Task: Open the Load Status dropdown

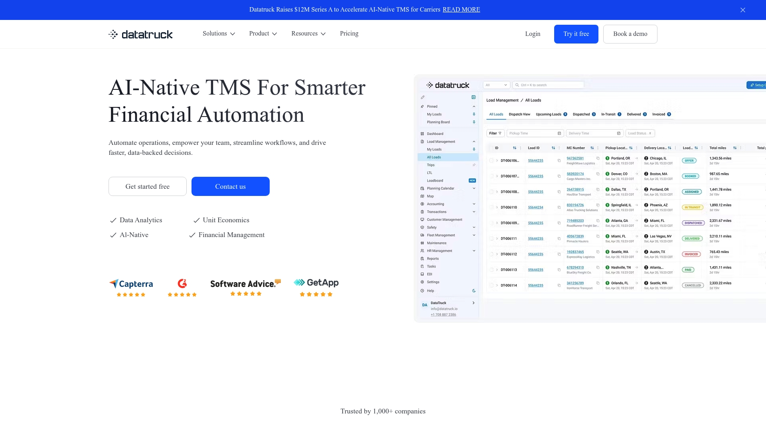Action: [x=640, y=133]
